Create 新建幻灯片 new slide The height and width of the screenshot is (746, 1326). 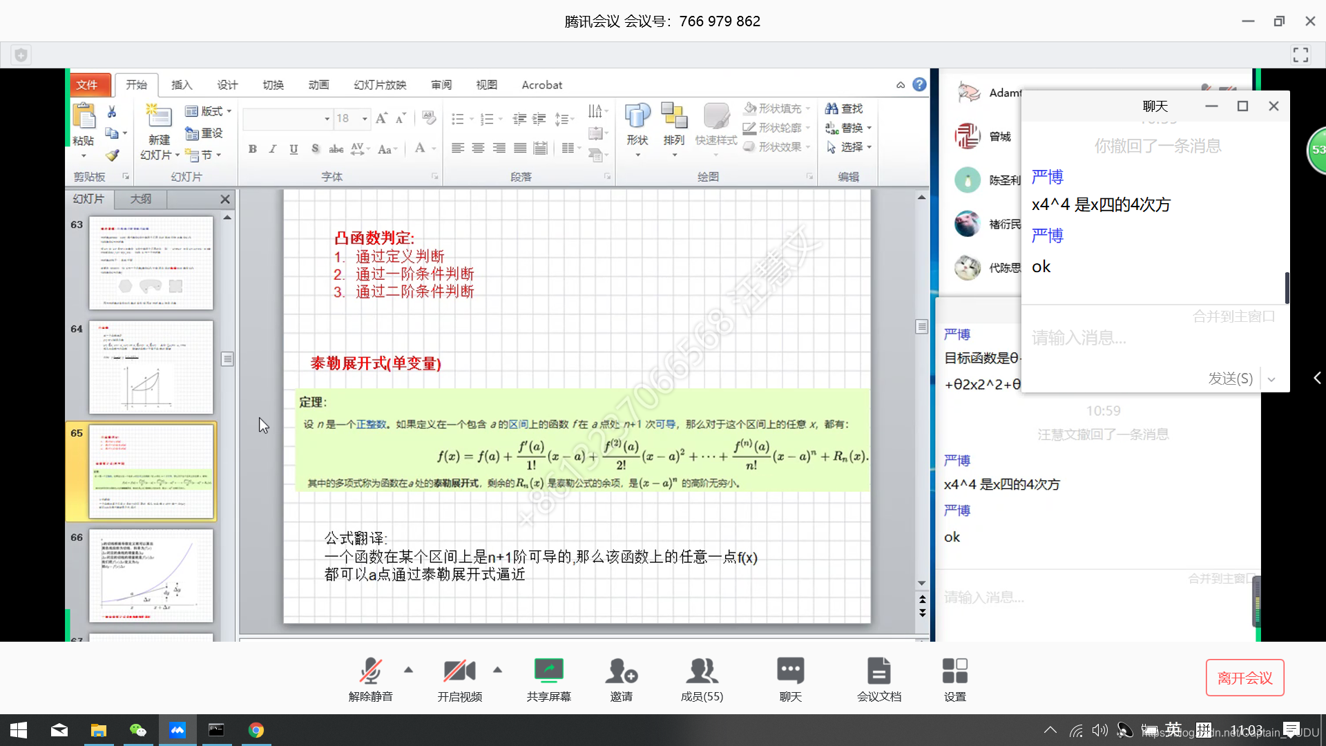pos(159,131)
